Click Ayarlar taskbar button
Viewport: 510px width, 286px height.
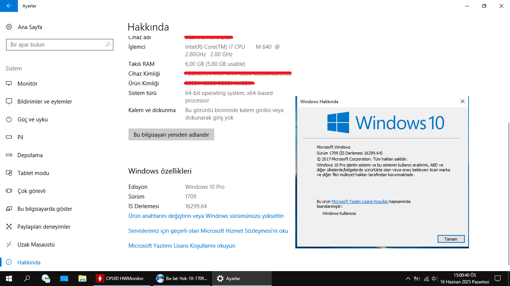[242, 279]
